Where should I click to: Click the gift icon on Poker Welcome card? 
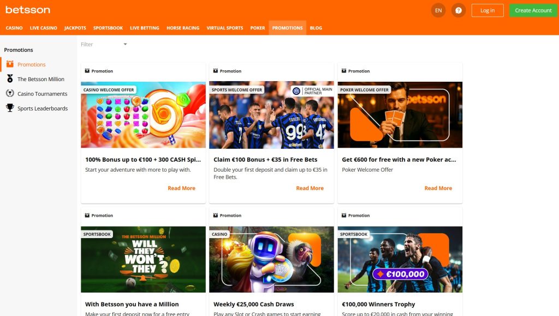[343, 71]
